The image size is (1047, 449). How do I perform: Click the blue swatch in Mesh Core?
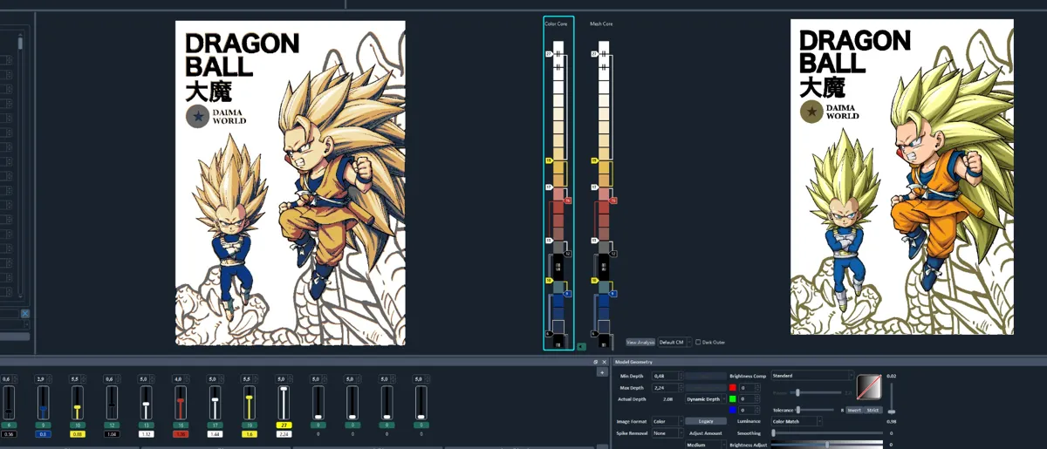click(x=602, y=300)
